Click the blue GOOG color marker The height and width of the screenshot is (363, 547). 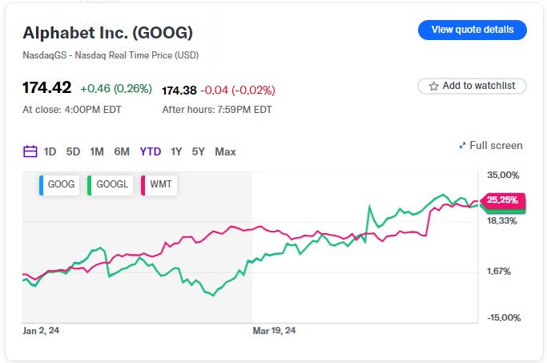[x=41, y=184]
